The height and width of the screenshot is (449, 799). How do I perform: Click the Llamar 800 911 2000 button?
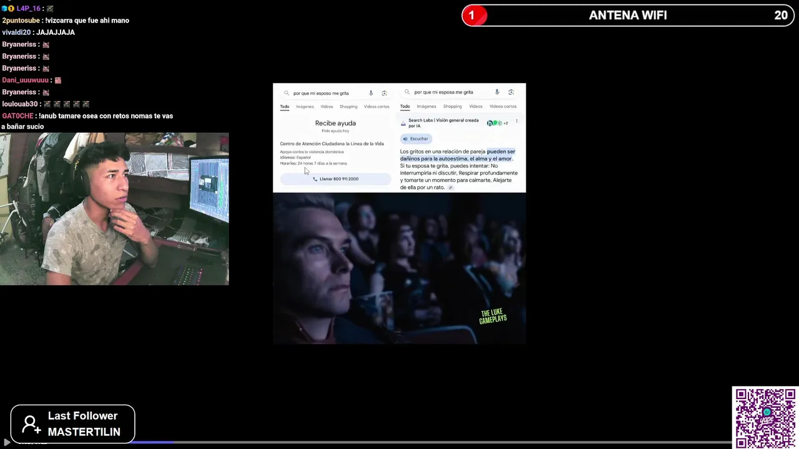point(335,179)
